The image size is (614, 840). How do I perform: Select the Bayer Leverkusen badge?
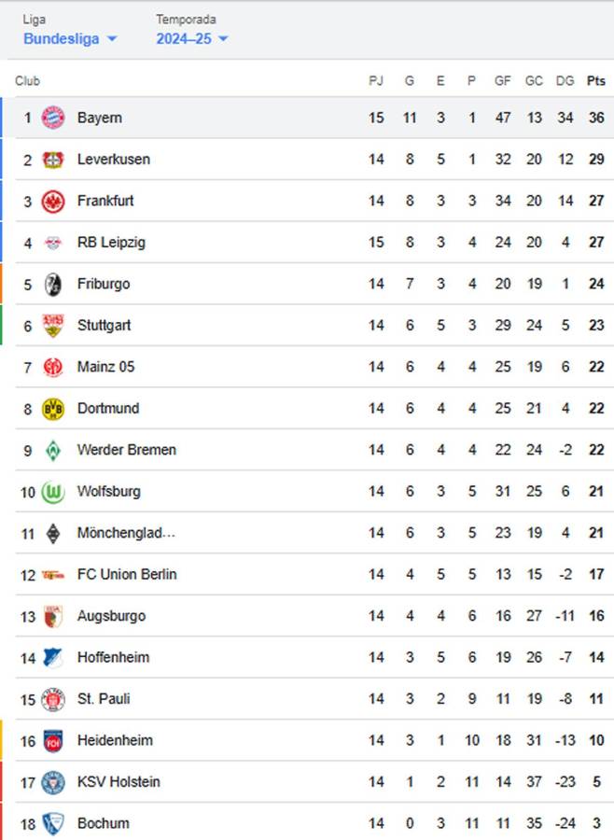click(55, 159)
